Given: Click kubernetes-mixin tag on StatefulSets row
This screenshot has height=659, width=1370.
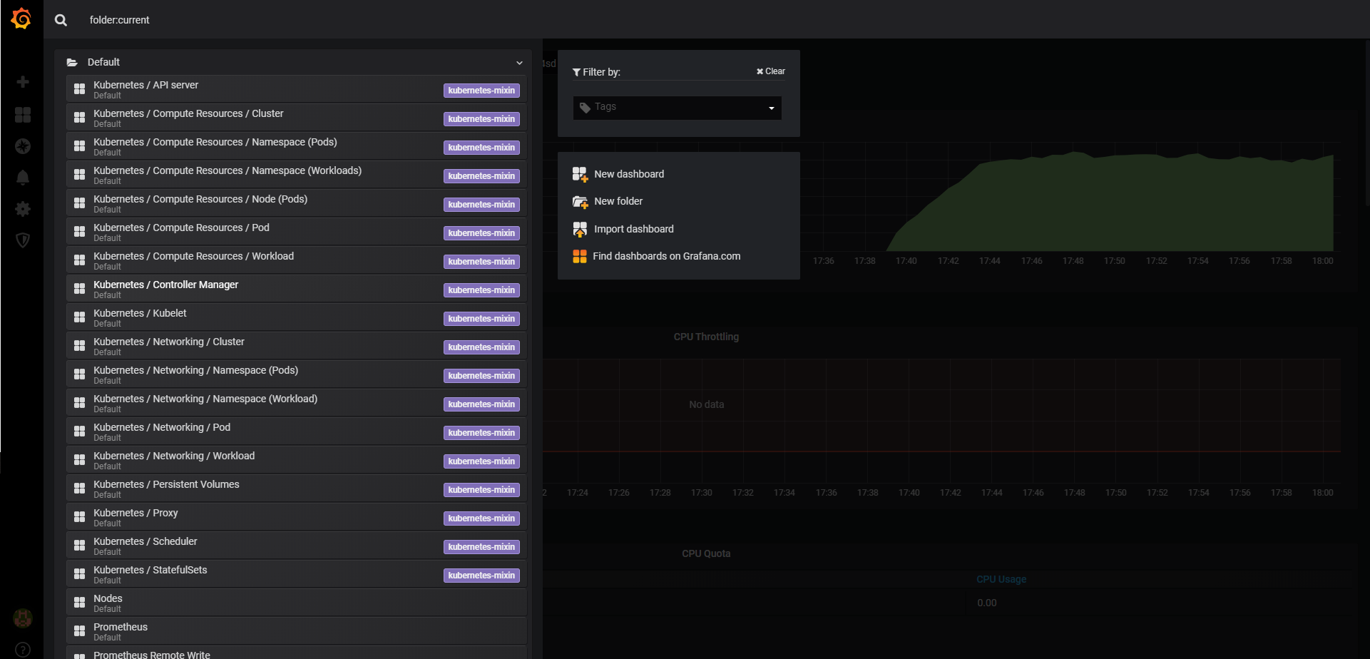Looking at the screenshot, I should coord(481,576).
